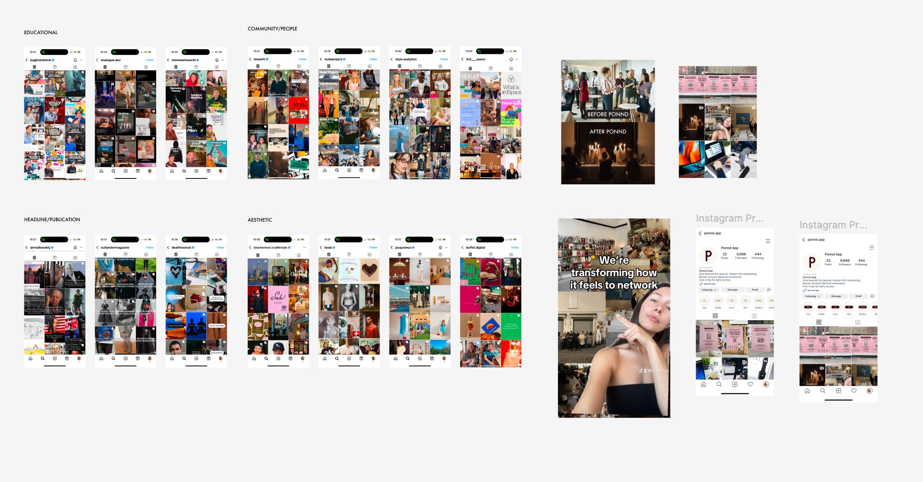Switch to the tagged posts tab
Screen dimensions: 923x482
pos(755,316)
